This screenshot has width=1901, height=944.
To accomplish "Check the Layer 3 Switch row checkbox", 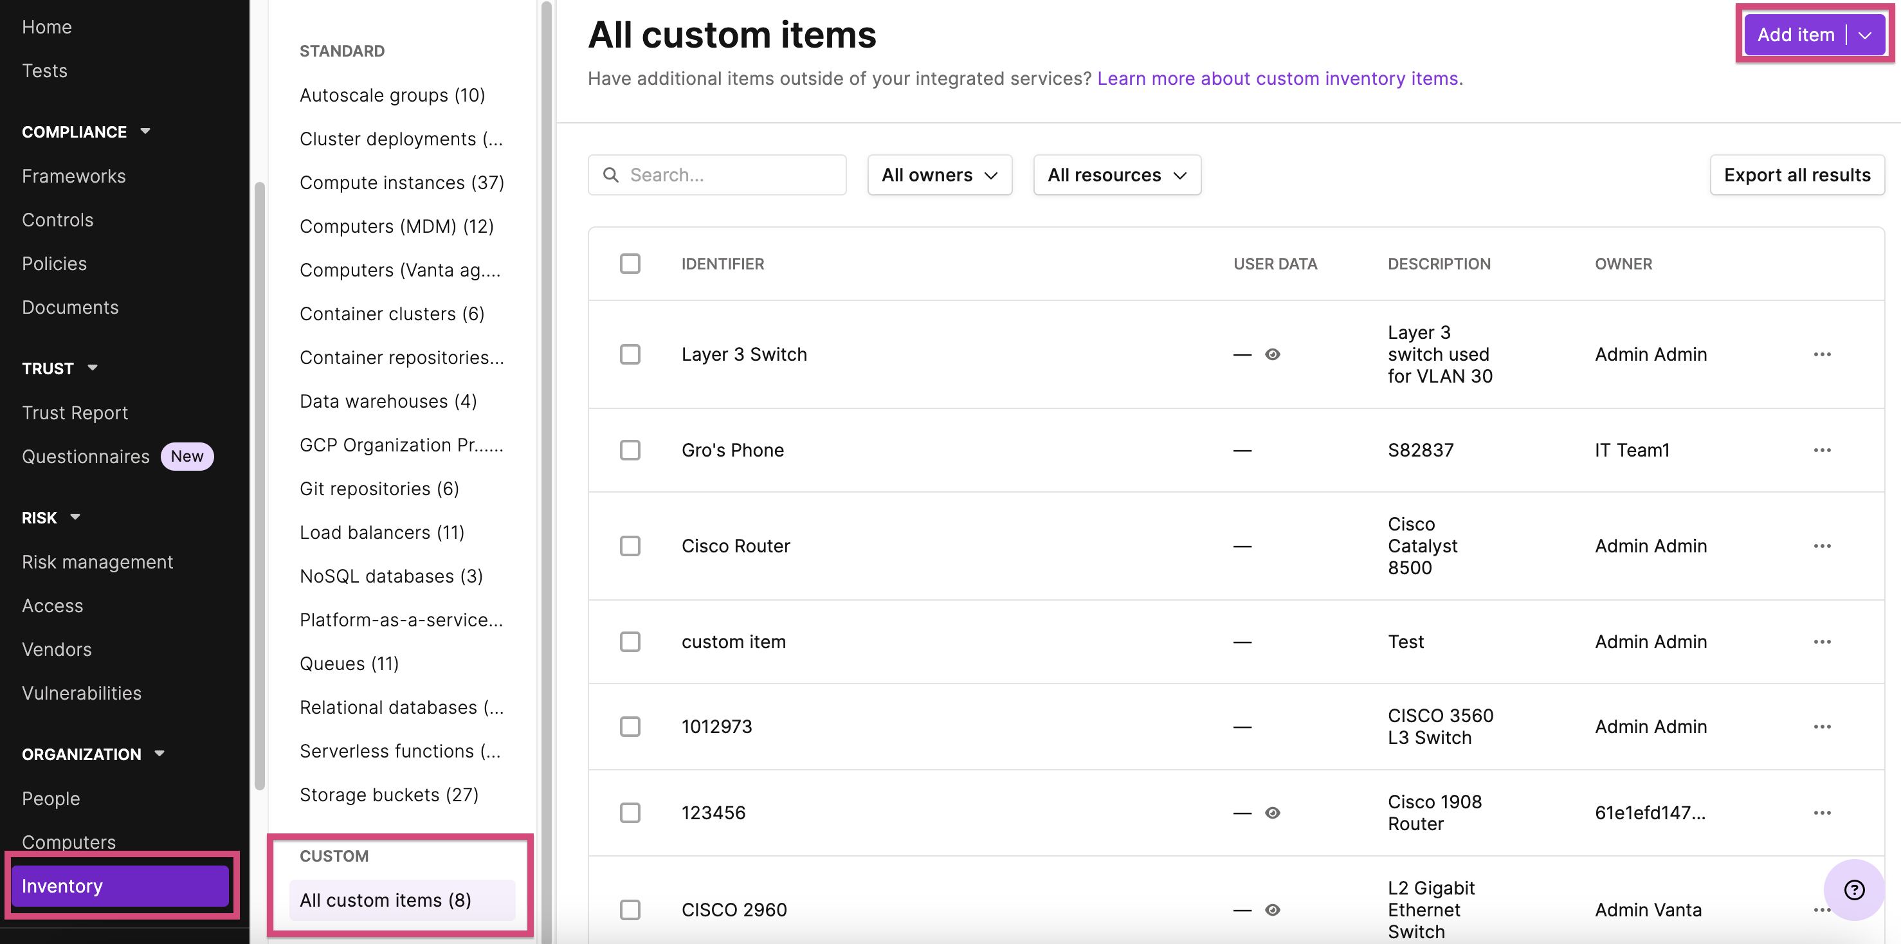I will [x=630, y=354].
